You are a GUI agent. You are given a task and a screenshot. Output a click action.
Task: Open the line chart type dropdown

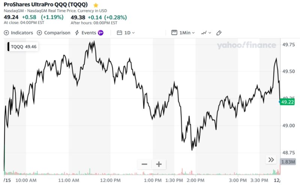(206, 33)
